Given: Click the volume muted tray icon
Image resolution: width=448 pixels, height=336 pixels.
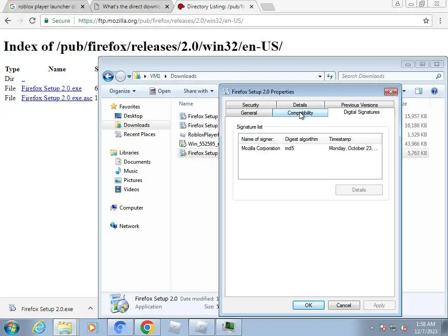Looking at the screenshot, I should (404, 328).
